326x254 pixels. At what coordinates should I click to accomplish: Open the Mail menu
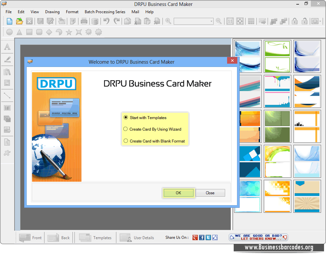tap(135, 12)
